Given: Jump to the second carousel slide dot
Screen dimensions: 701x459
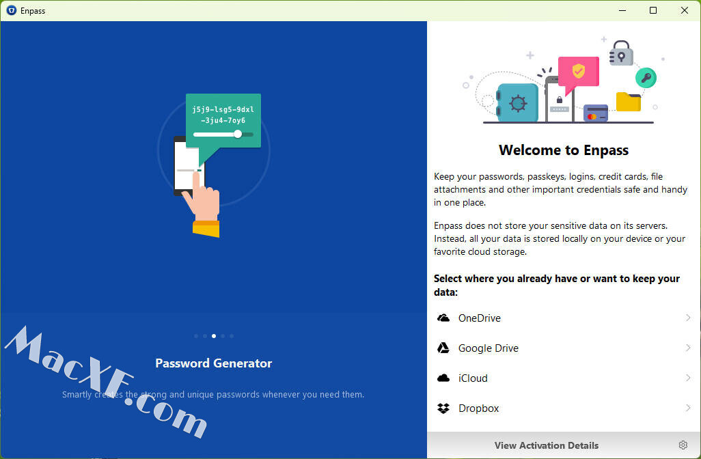Looking at the screenshot, I should tap(205, 336).
